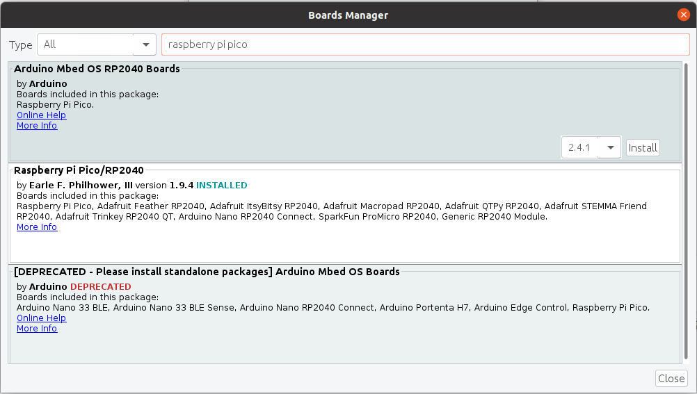This screenshot has width=697, height=394.
Task: Install the Arduino Mbed OS RP2040 Boards package
Action: pyautogui.click(x=643, y=147)
